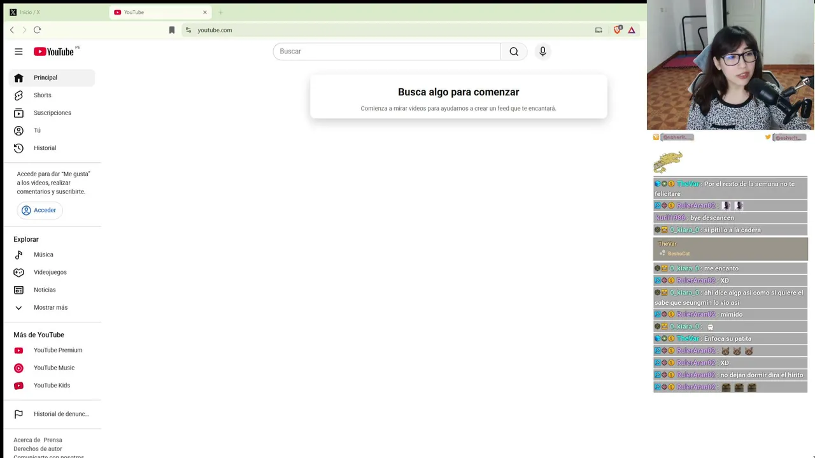Browse the Música category
This screenshot has height=458, width=815.
coord(52,254)
